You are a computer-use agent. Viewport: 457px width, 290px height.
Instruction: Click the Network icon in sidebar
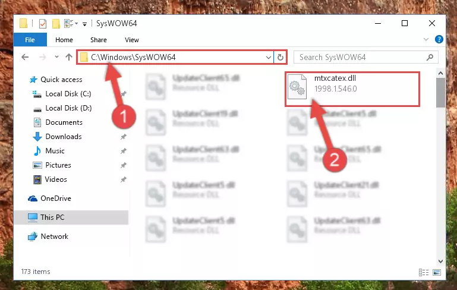tap(33, 237)
